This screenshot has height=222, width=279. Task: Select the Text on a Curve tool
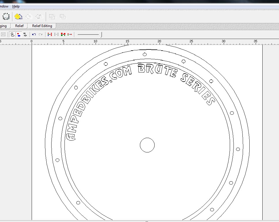click(x=6, y=17)
